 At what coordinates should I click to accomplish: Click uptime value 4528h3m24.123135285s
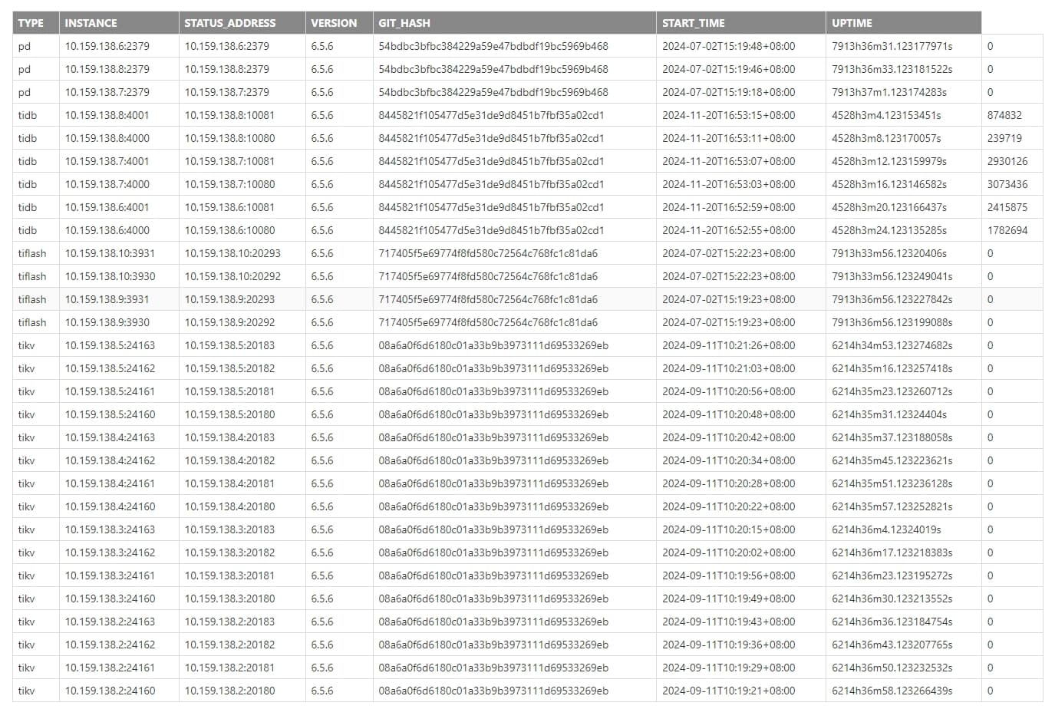tap(889, 230)
